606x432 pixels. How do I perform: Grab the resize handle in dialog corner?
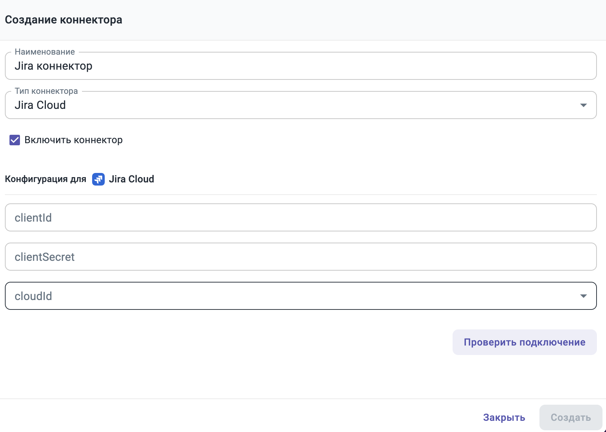click(x=604, y=430)
